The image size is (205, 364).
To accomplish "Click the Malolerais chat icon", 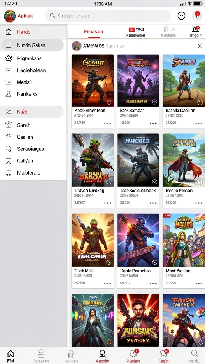I will [9, 173].
